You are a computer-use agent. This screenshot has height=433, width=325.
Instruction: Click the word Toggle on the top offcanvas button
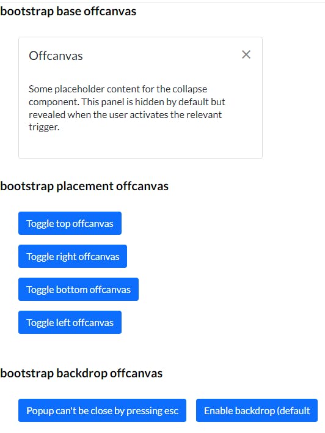point(40,224)
